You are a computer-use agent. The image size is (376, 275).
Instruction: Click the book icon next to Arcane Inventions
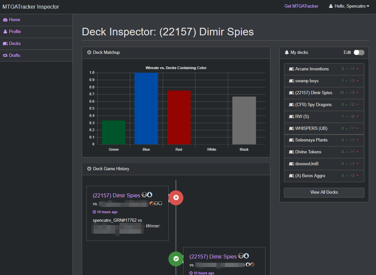click(291, 69)
